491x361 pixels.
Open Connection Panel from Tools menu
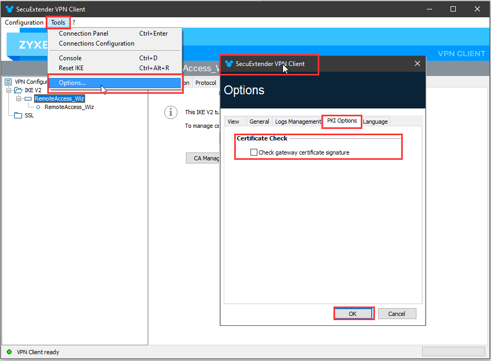coord(83,34)
